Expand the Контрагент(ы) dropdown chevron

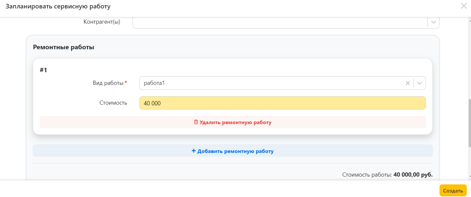433,22
